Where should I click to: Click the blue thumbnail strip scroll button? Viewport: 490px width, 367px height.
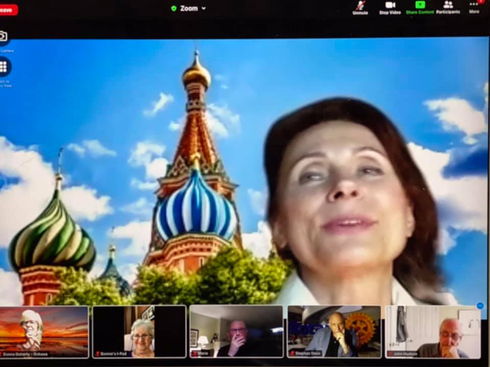[x=480, y=306]
